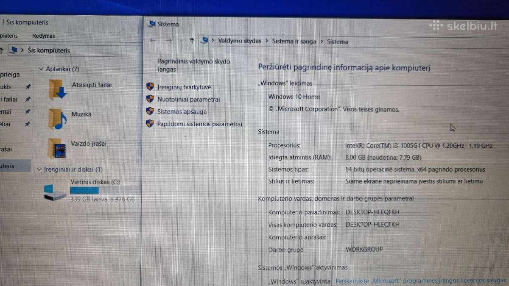Screen dimensions: 509x286
Task: Expand chevron after Sistema ir sauga breadcrumb
Action: pos(322,42)
